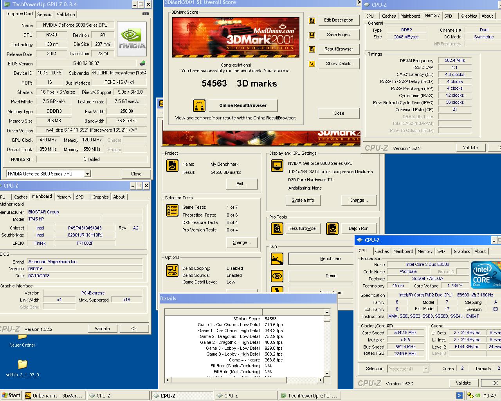
Task: Open SPD tab in top-right CPU-Z
Action: coord(448,16)
